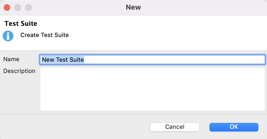Click the Description field label
Screen dimensions: 267x139
click(x=19, y=71)
